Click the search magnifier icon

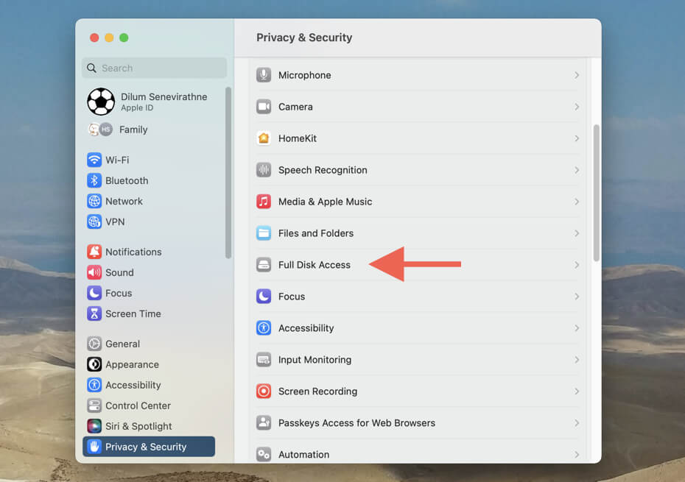tap(92, 68)
